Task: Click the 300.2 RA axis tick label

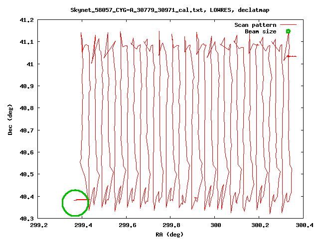Action: coord(260,225)
